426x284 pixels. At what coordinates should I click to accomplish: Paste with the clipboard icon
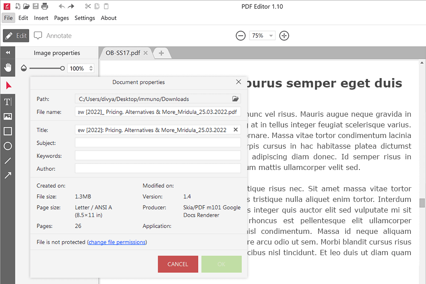[x=106, y=6]
